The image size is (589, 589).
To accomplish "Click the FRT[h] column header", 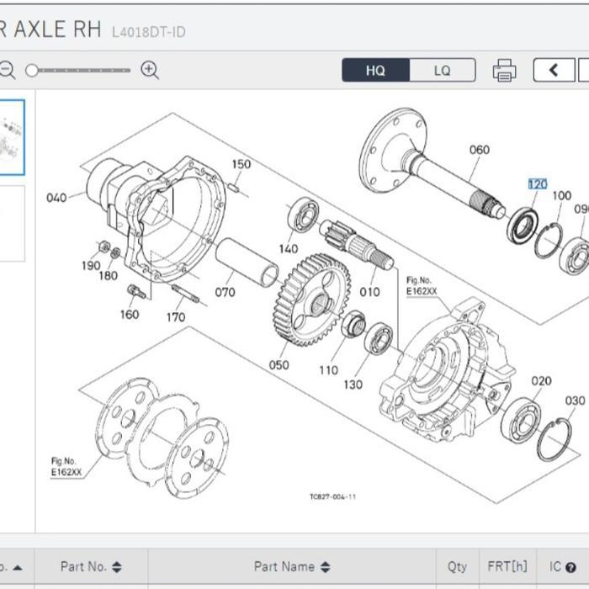I will 507,566.
